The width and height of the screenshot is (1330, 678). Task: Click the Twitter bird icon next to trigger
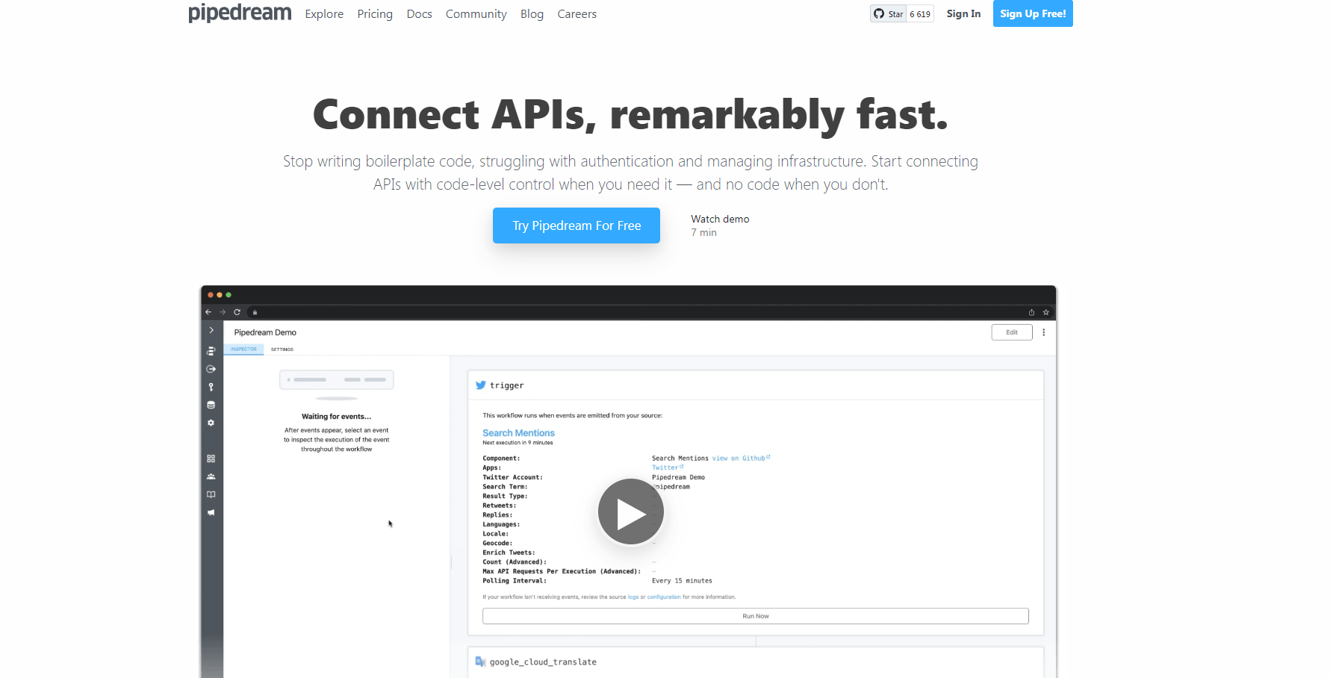click(481, 385)
